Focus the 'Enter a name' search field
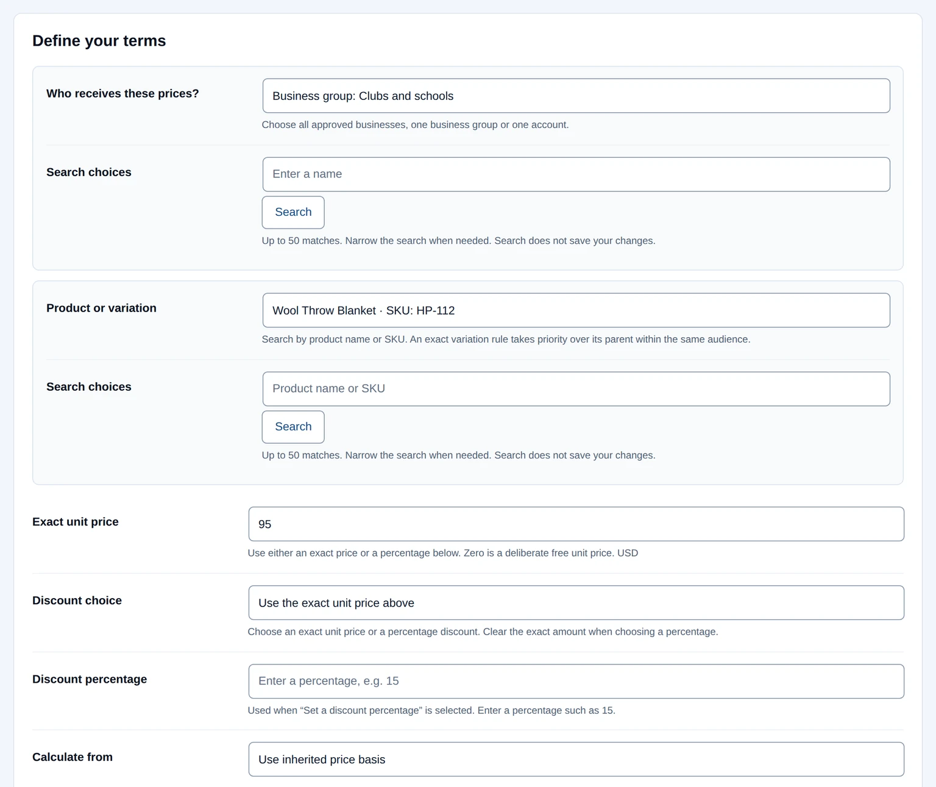Viewport: 936px width, 787px height. pos(576,174)
